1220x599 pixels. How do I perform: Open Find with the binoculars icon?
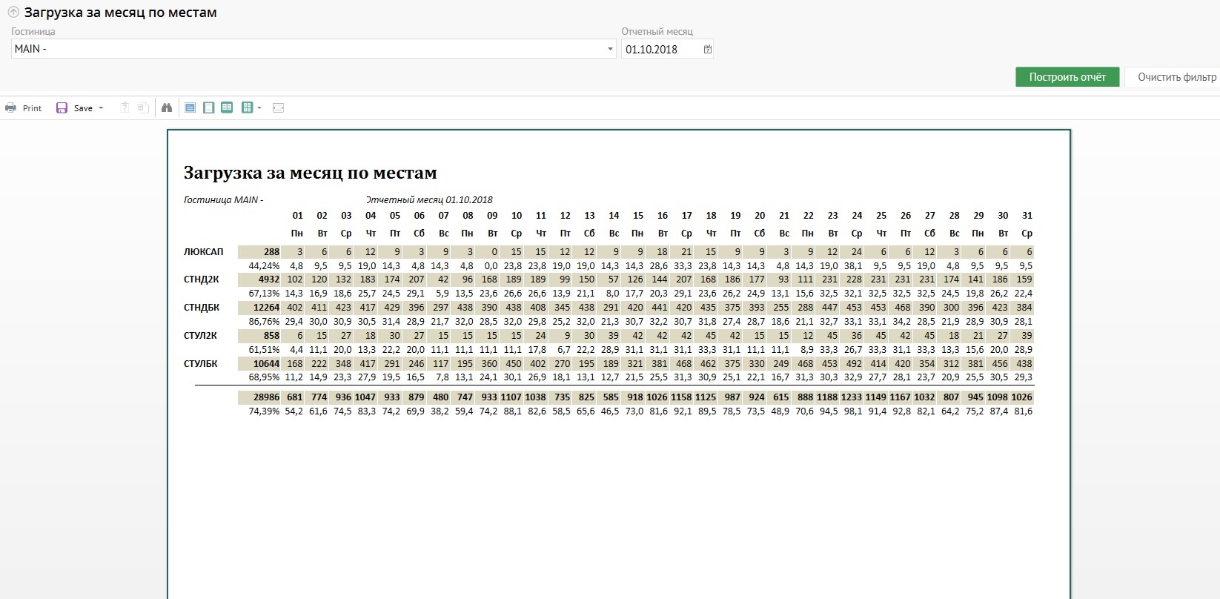point(167,108)
